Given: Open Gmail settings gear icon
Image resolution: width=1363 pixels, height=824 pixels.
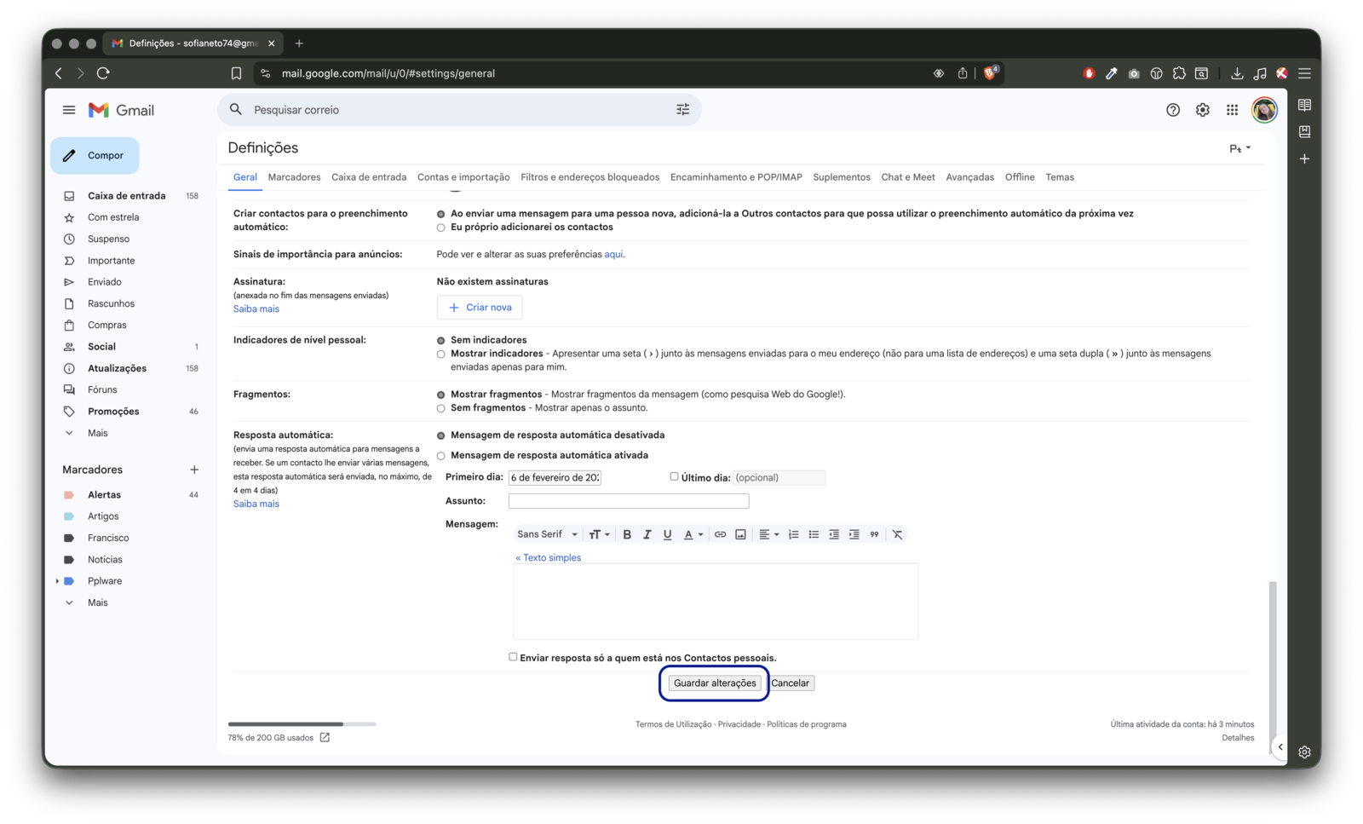Looking at the screenshot, I should click(x=1202, y=110).
